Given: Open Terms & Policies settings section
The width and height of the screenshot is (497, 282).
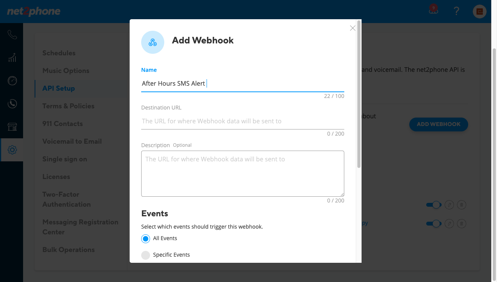Looking at the screenshot, I should [68, 106].
